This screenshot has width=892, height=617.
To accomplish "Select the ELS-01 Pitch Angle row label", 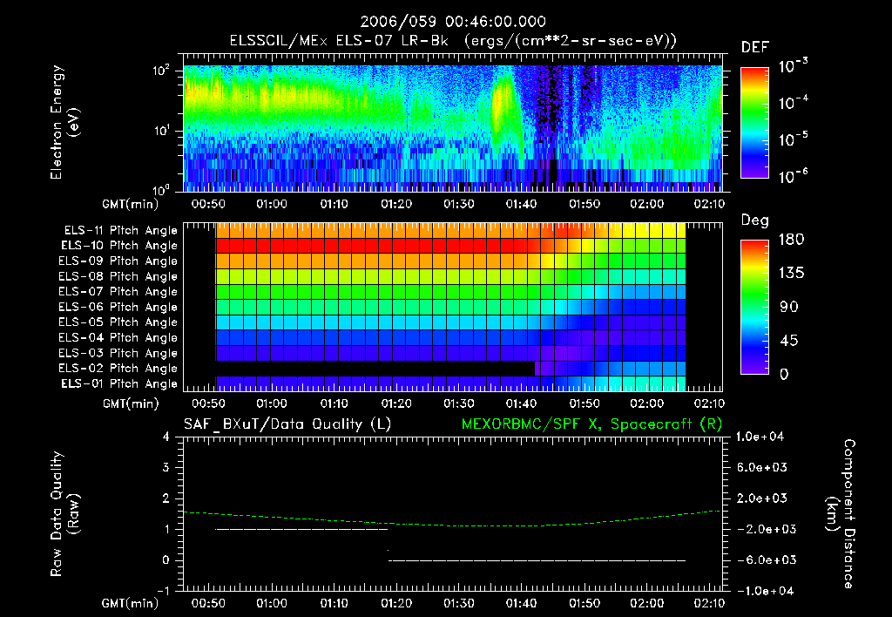I will point(119,383).
